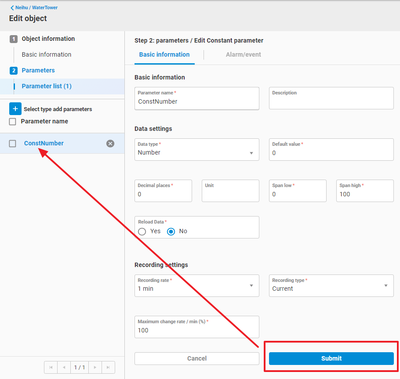The width and height of the screenshot is (400, 379).
Task: Go to the first page of the list
Action: coord(51,367)
